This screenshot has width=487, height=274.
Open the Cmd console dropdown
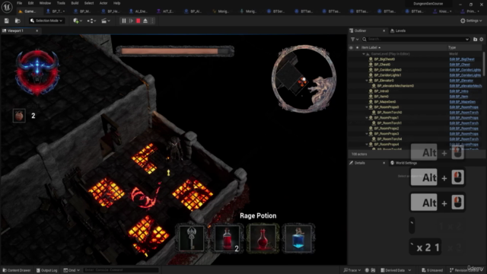coord(72,270)
